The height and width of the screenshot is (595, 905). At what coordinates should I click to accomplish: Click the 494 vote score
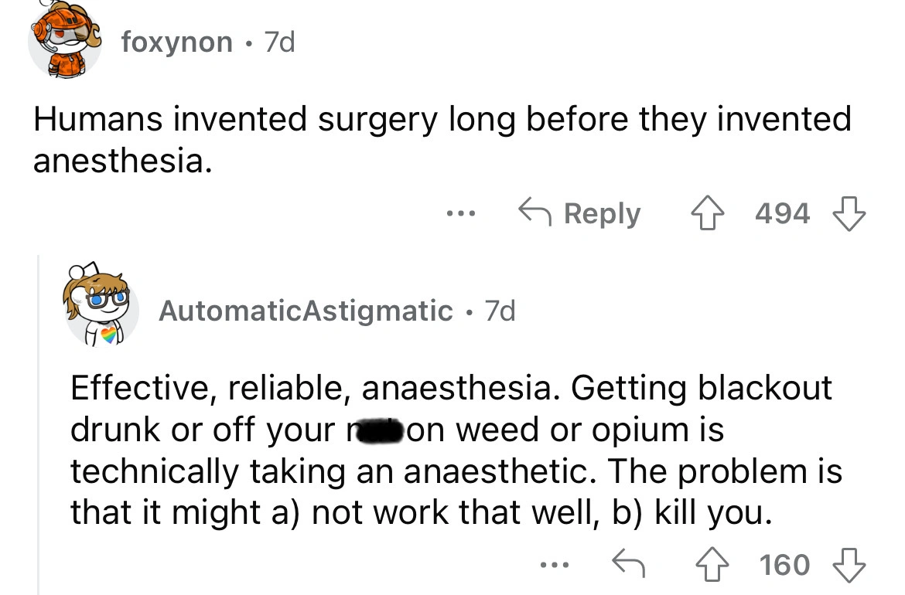pyautogui.click(x=784, y=213)
